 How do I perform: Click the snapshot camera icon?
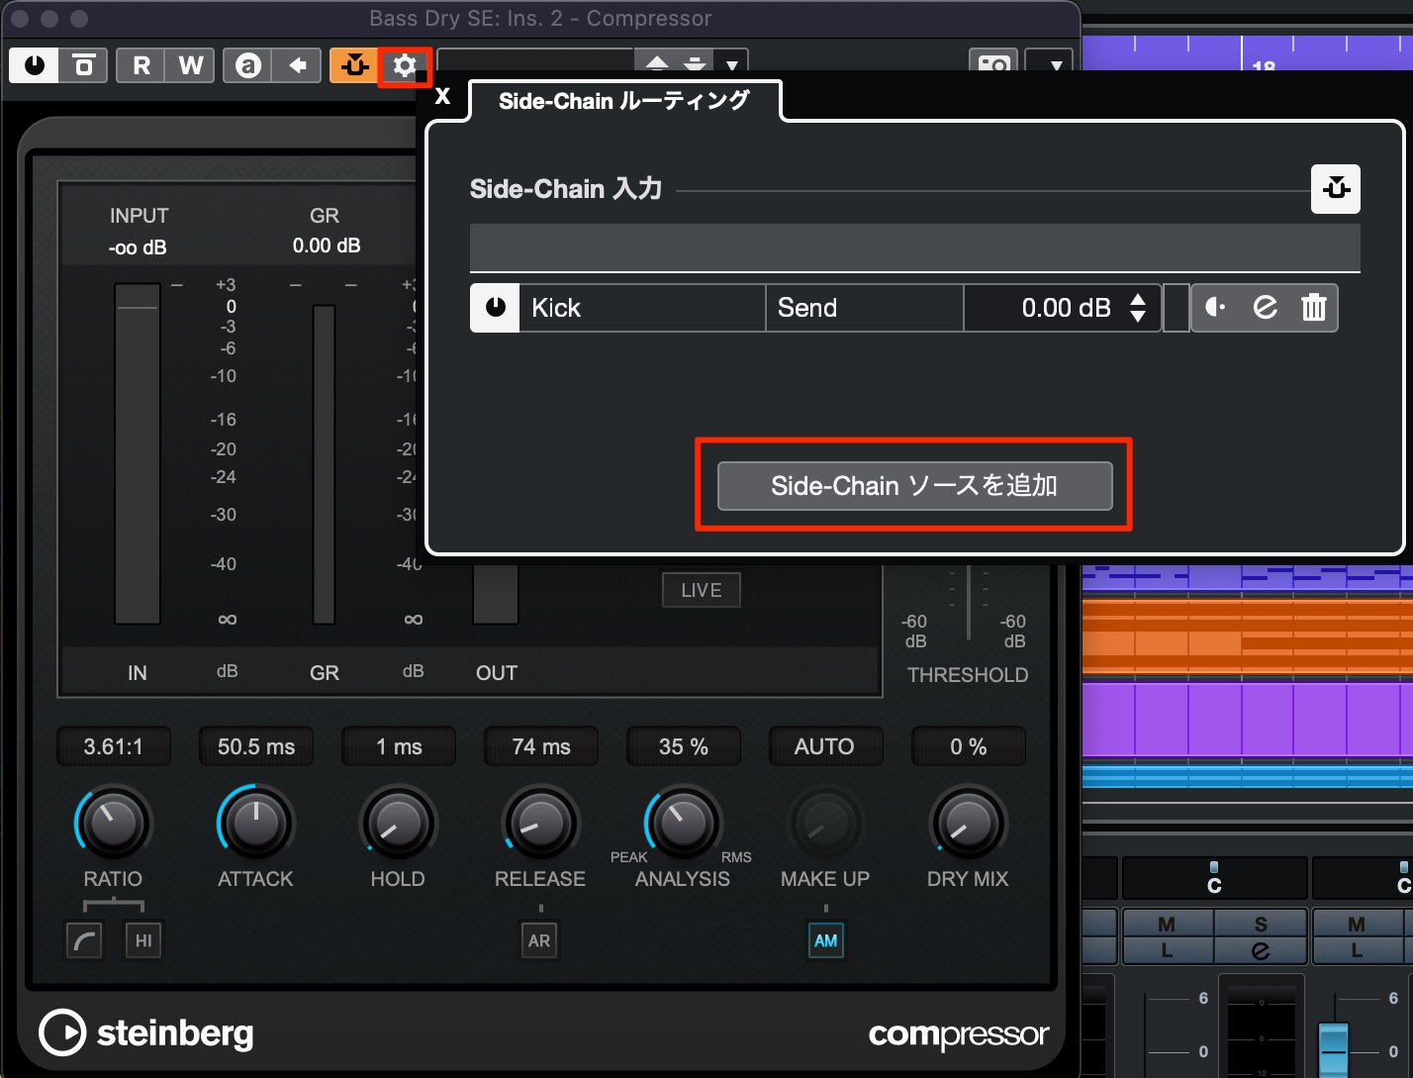click(993, 65)
